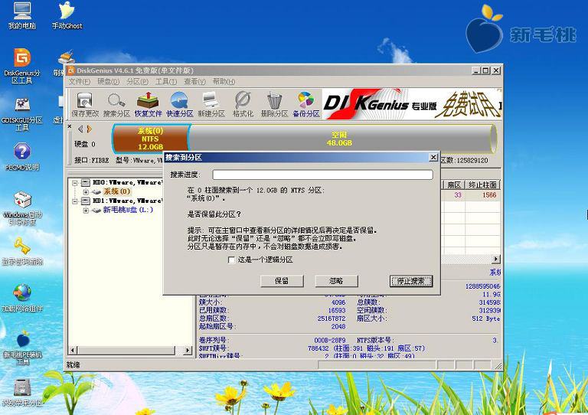The height and width of the screenshot is (415, 588).
Task: Click cell value 1566 in table
Action: tap(489, 195)
